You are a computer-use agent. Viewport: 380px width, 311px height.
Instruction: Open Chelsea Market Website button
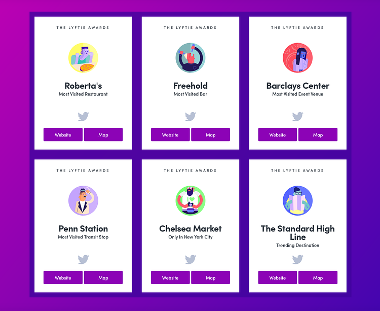[x=170, y=278]
